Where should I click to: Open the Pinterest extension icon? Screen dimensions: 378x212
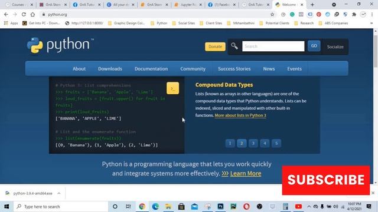pyautogui.click(x=319, y=14)
